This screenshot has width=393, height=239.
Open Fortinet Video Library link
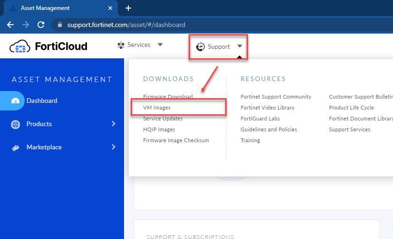tap(268, 108)
